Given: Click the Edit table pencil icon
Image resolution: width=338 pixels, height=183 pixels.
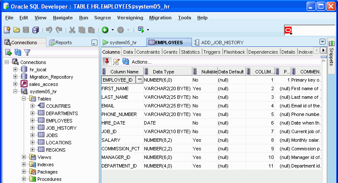Looking at the screenshot, I should (x=116, y=62).
